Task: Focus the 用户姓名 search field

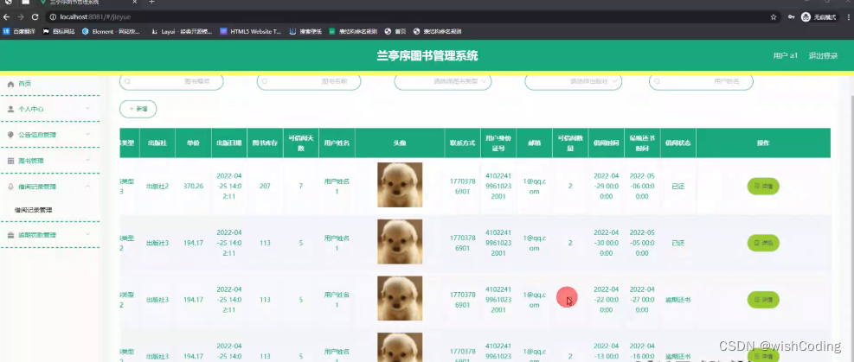Action: click(701, 81)
